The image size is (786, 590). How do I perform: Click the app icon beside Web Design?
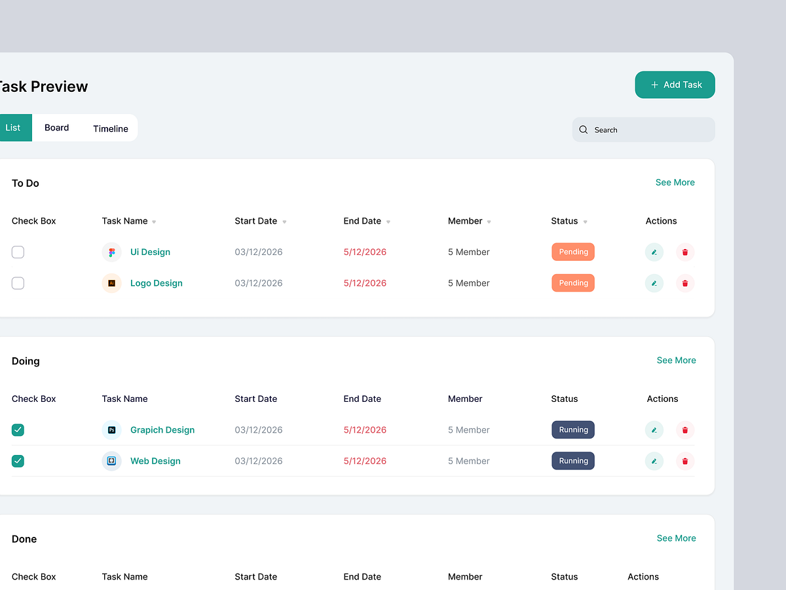tap(112, 461)
